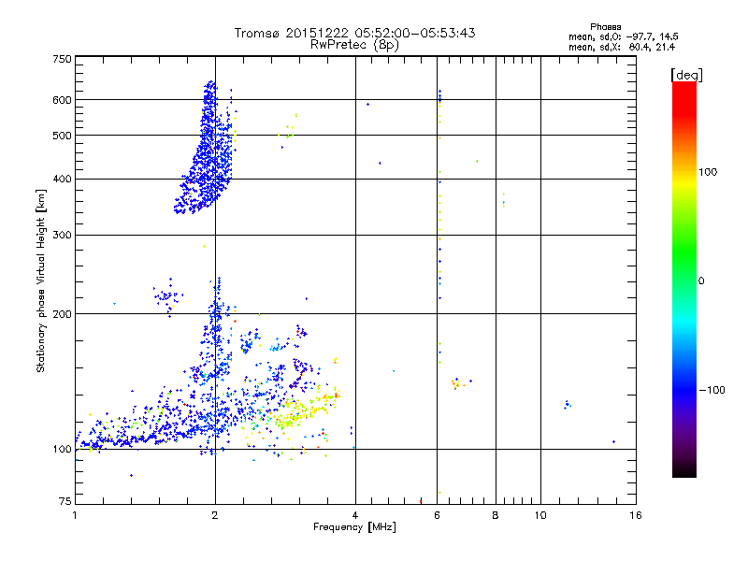The image size is (748, 561).
Task: Click the plot title 'Tromsø 20151222 05:52:00-05:53:43'
Action: (x=354, y=33)
